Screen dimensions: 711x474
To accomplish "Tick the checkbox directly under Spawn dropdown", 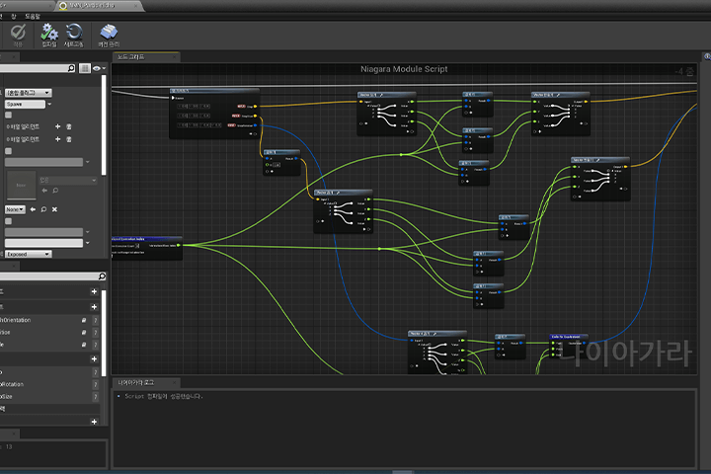I will coord(8,115).
